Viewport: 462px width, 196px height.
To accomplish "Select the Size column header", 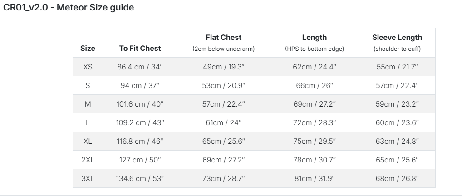I will tap(88, 49).
